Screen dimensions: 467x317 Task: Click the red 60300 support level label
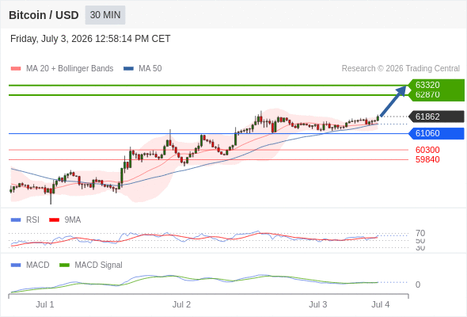pyautogui.click(x=427, y=150)
